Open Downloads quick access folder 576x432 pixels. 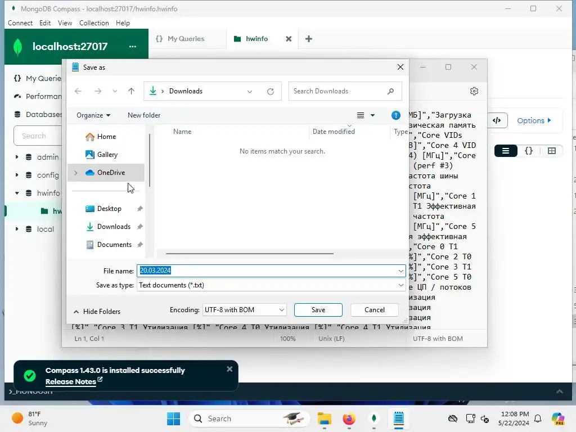tap(114, 227)
